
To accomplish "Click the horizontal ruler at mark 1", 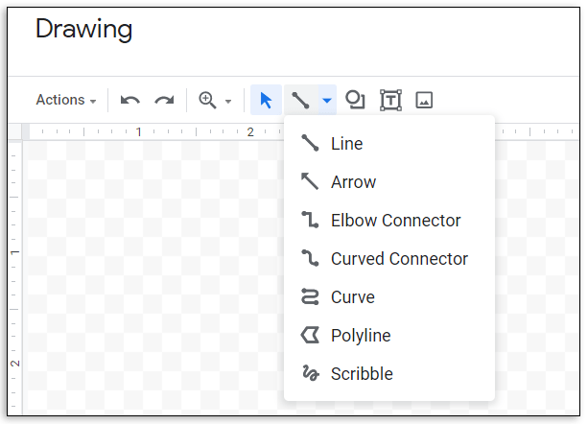I will (x=139, y=131).
